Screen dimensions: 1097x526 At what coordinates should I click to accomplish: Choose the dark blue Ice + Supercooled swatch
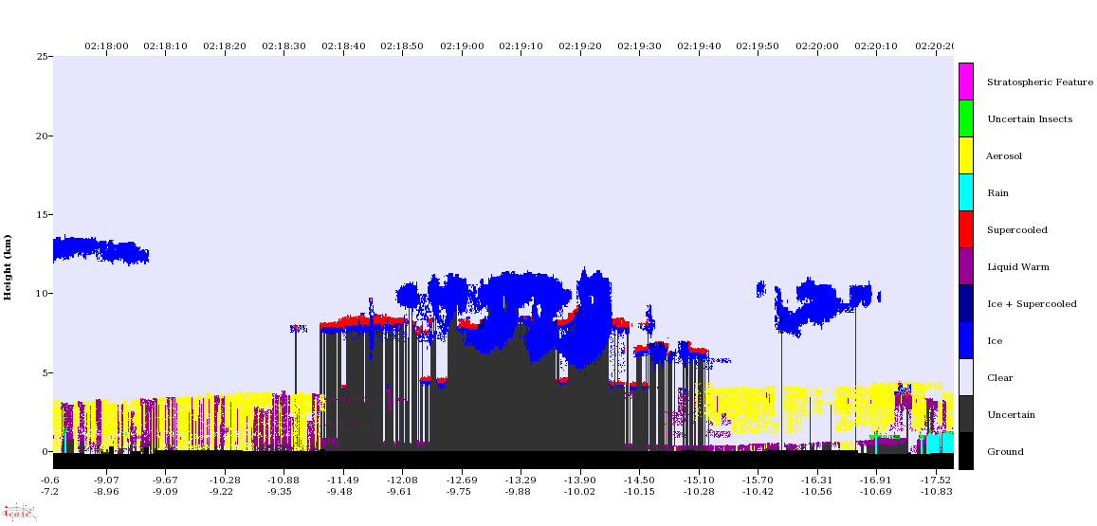[x=965, y=303]
